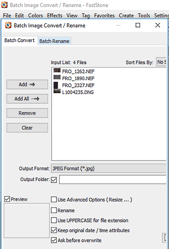169x249 pixels.
Task: Click the dialog's Batch Image Convert eye icon
Action: (8, 25)
